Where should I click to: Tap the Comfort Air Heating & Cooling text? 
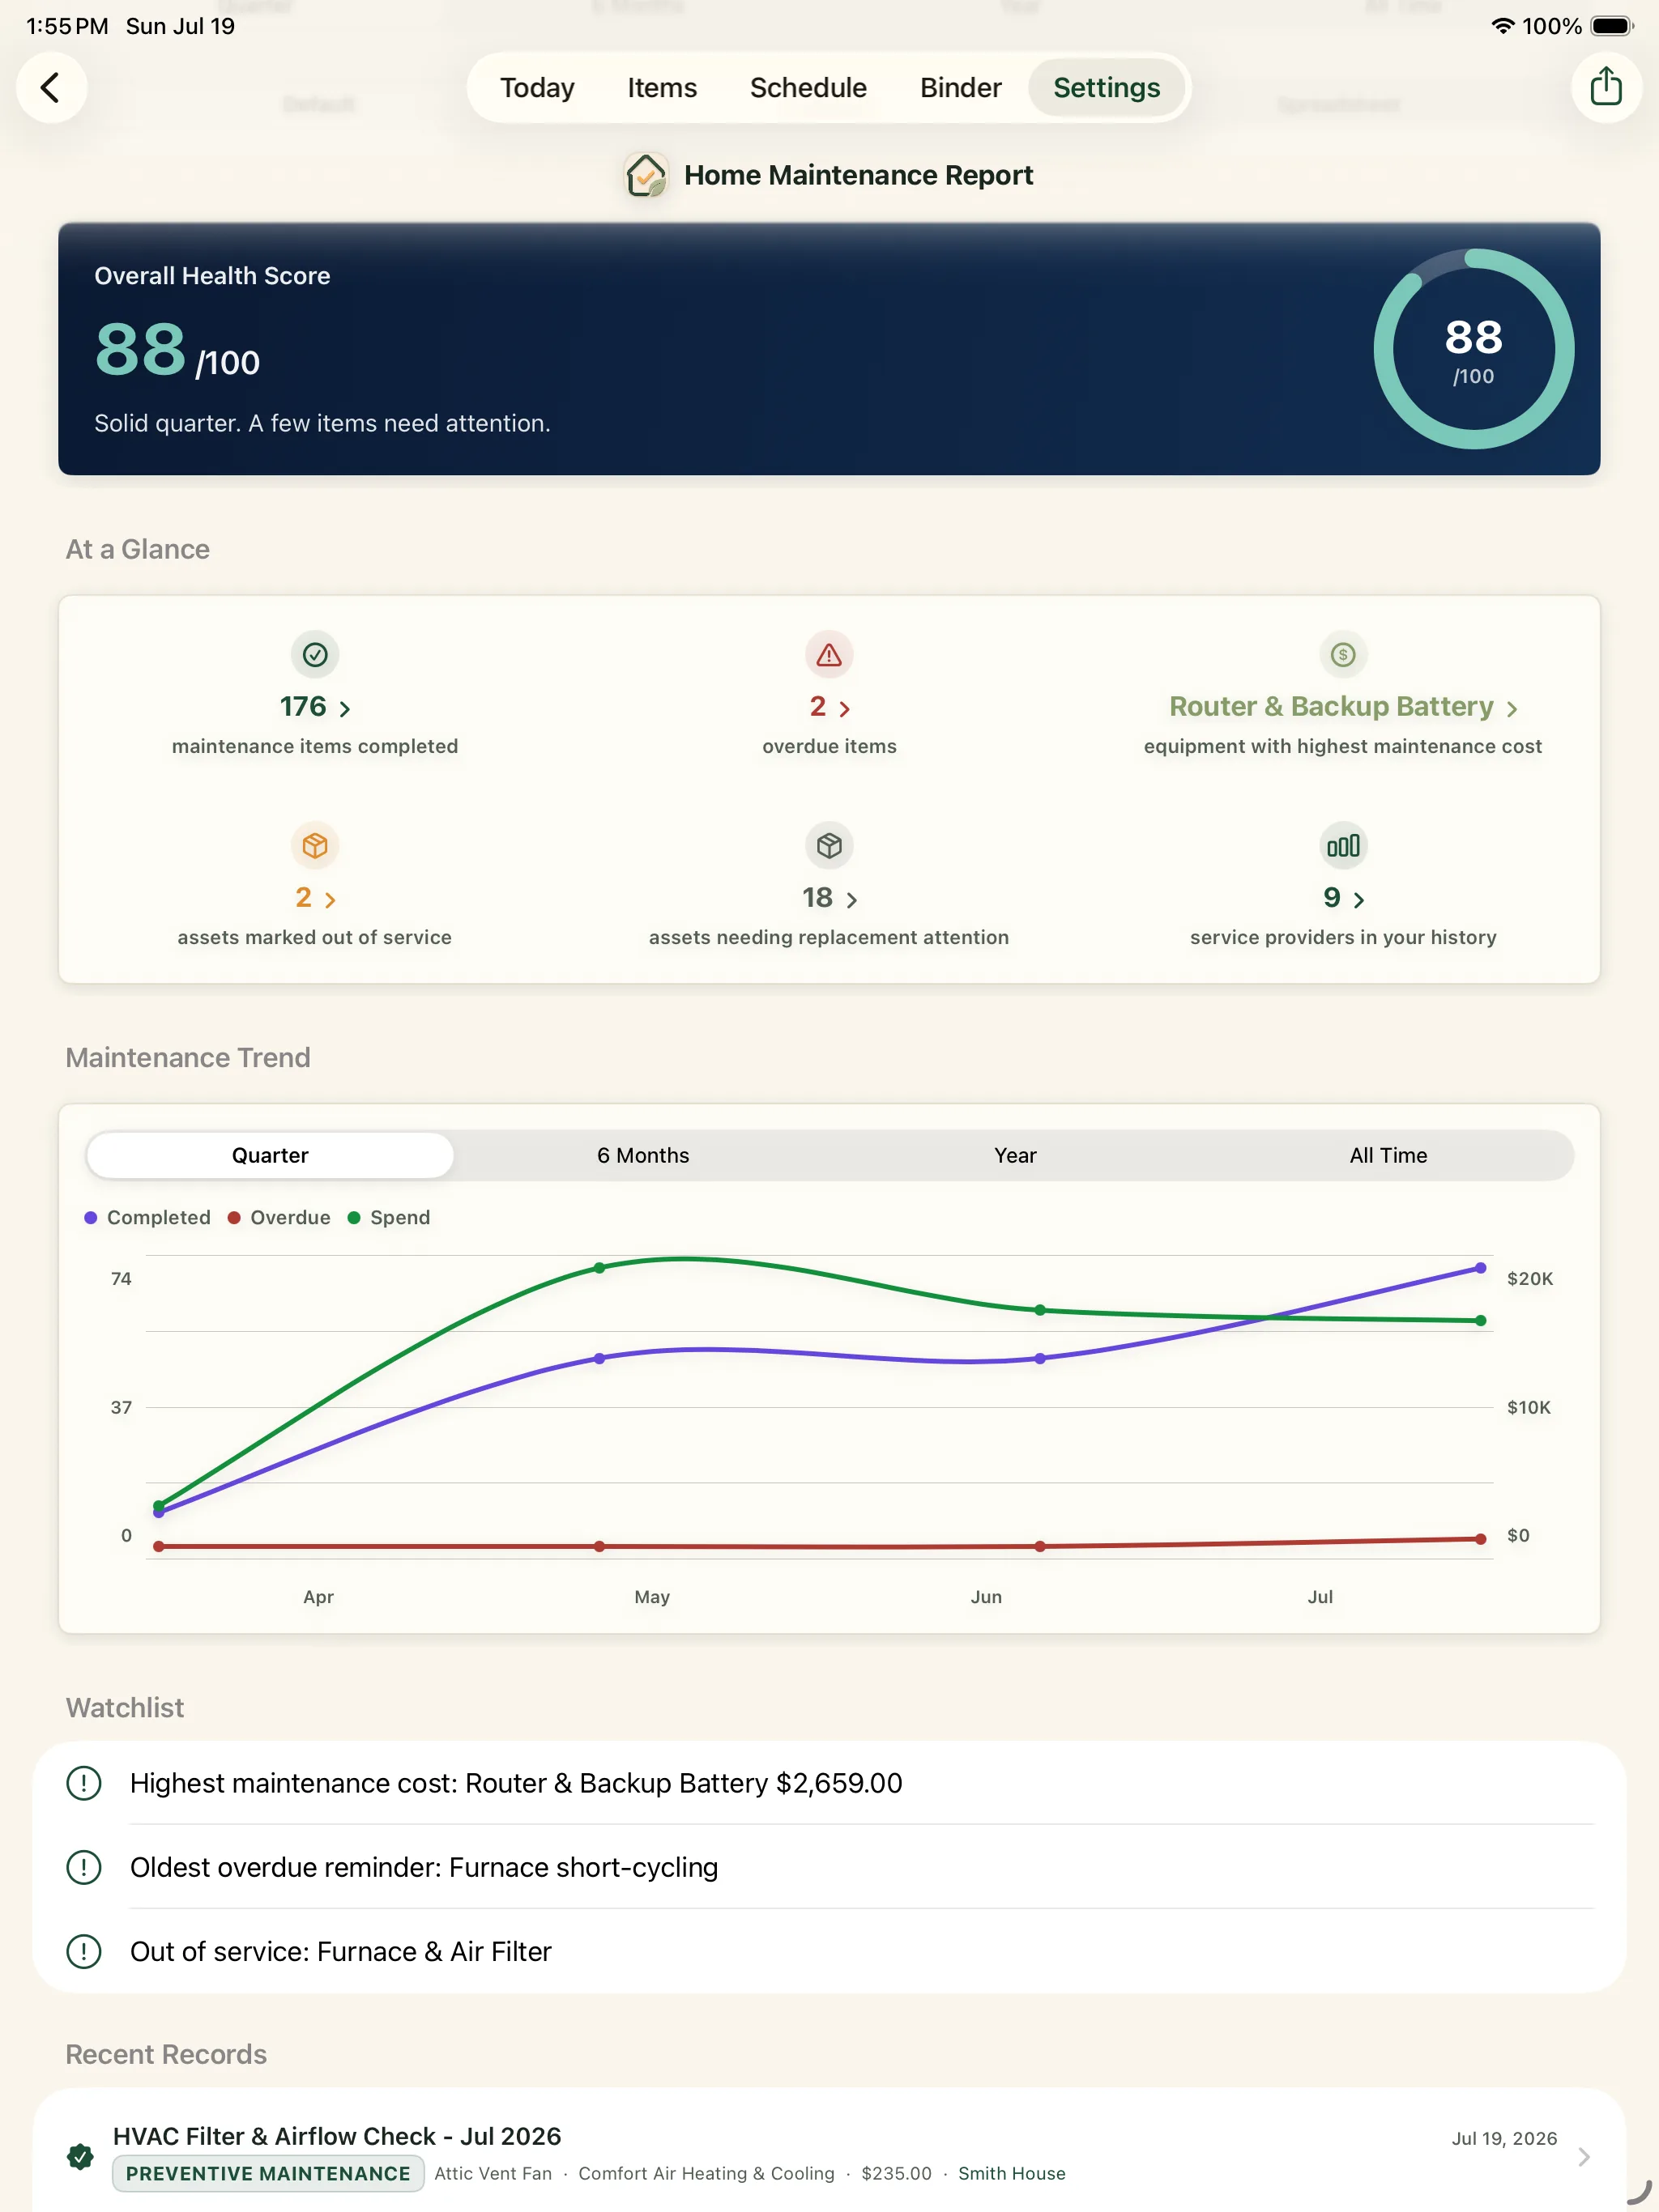coord(706,2173)
